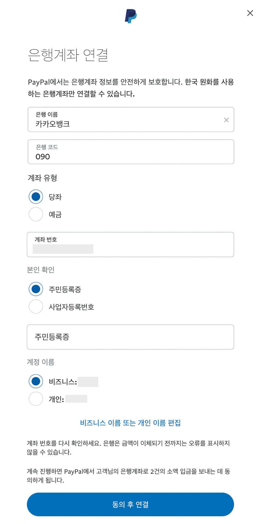Click the masked business name next to 비즈니스

[89, 381]
